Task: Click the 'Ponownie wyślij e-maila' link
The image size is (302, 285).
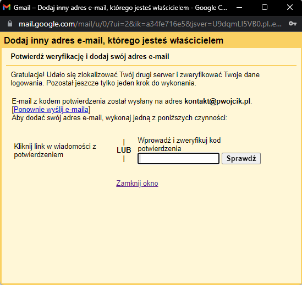Action: coord(51,109)
